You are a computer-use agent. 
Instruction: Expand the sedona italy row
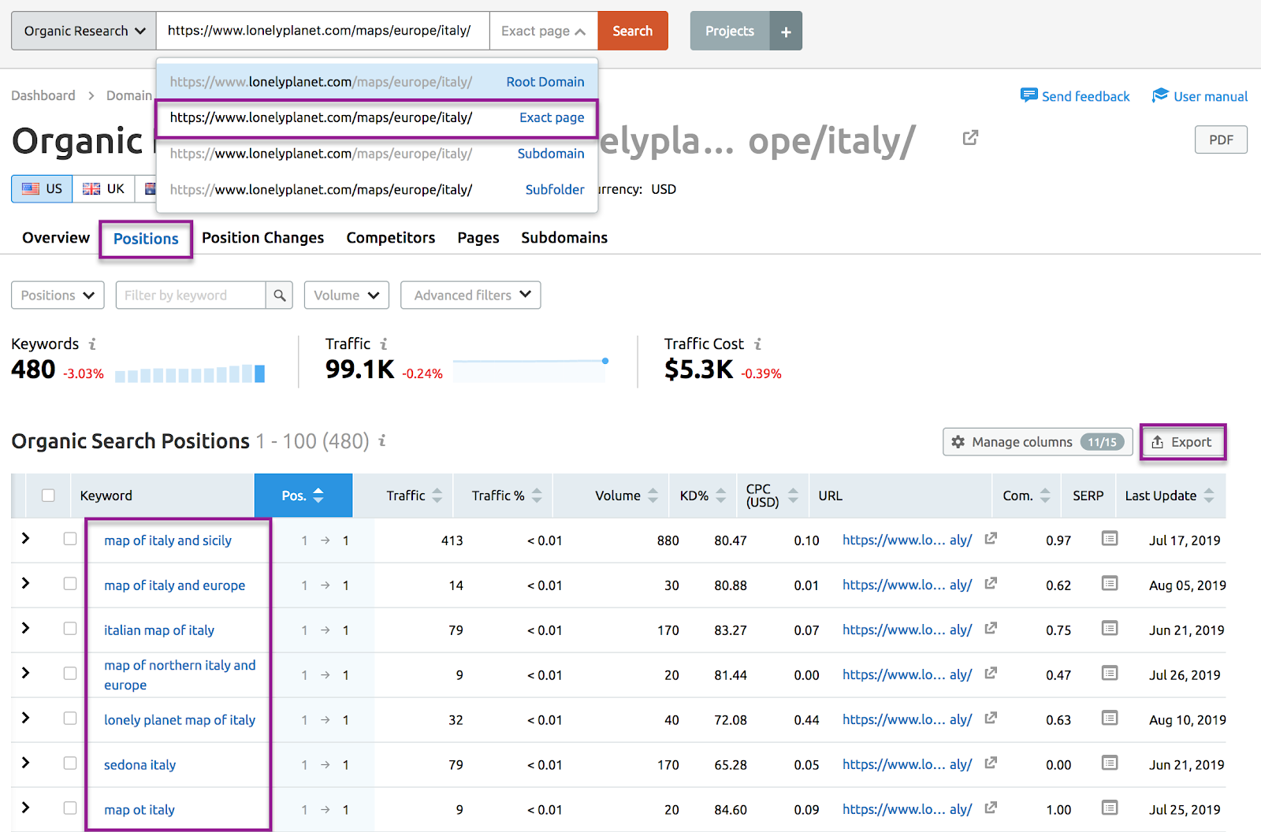pyautogui.click(x=25, y=763)
